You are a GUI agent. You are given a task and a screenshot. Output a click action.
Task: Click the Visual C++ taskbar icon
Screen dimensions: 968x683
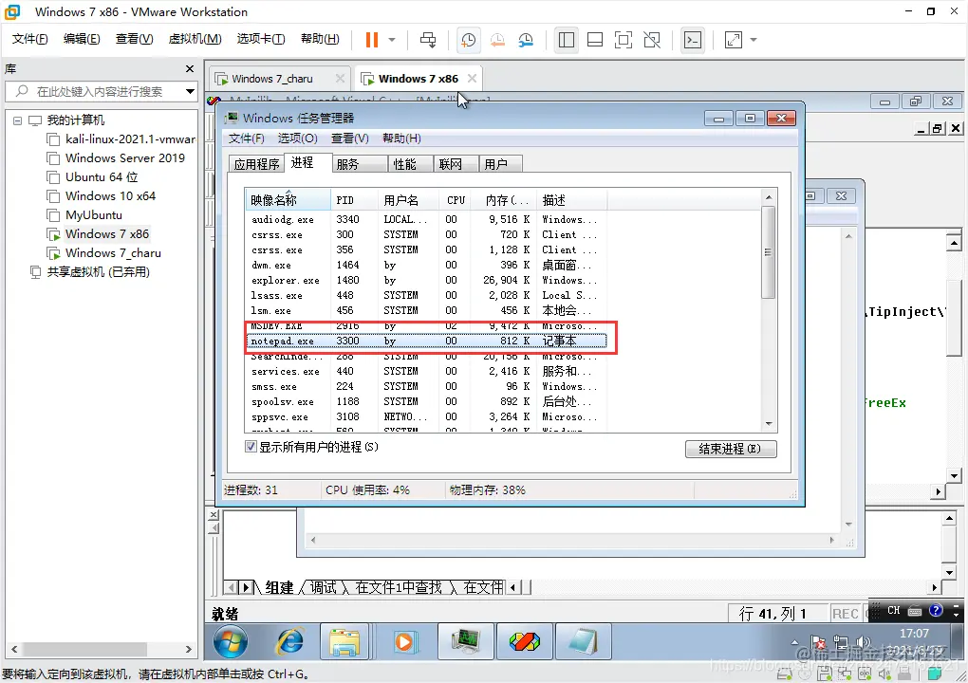click(524, 641)
